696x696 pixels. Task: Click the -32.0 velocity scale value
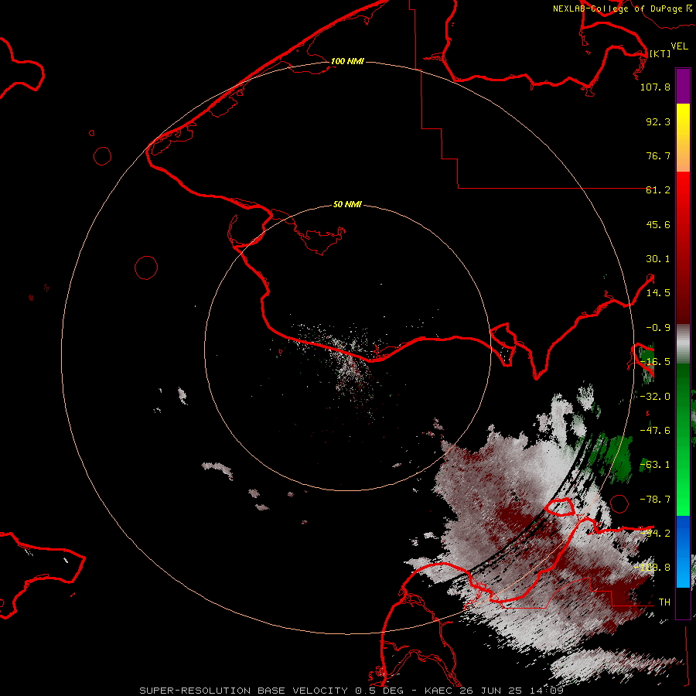(655, 396)
